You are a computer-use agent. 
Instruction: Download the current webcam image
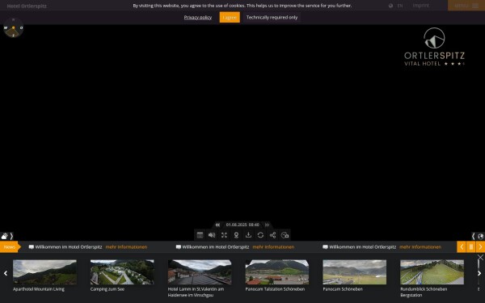coord(248,235)
